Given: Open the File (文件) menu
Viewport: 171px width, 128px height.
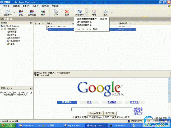Looking at the screenshot, I should (x=7, y=6).
